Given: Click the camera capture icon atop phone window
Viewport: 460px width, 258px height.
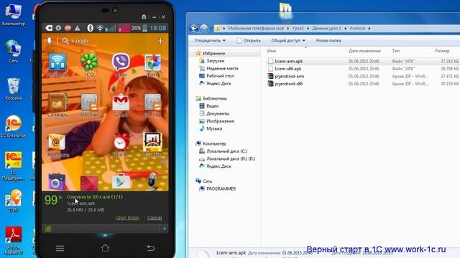Looking at the screenshot, I should [x=144, y=17].
